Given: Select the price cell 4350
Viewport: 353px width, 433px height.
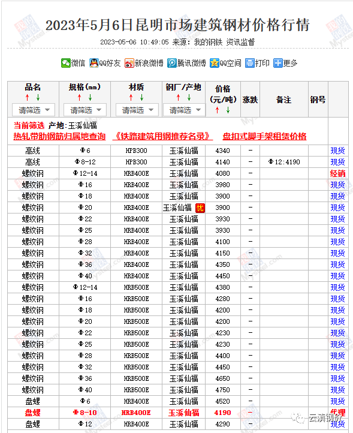Looking at the screenshot, I should tap(223, 264).
